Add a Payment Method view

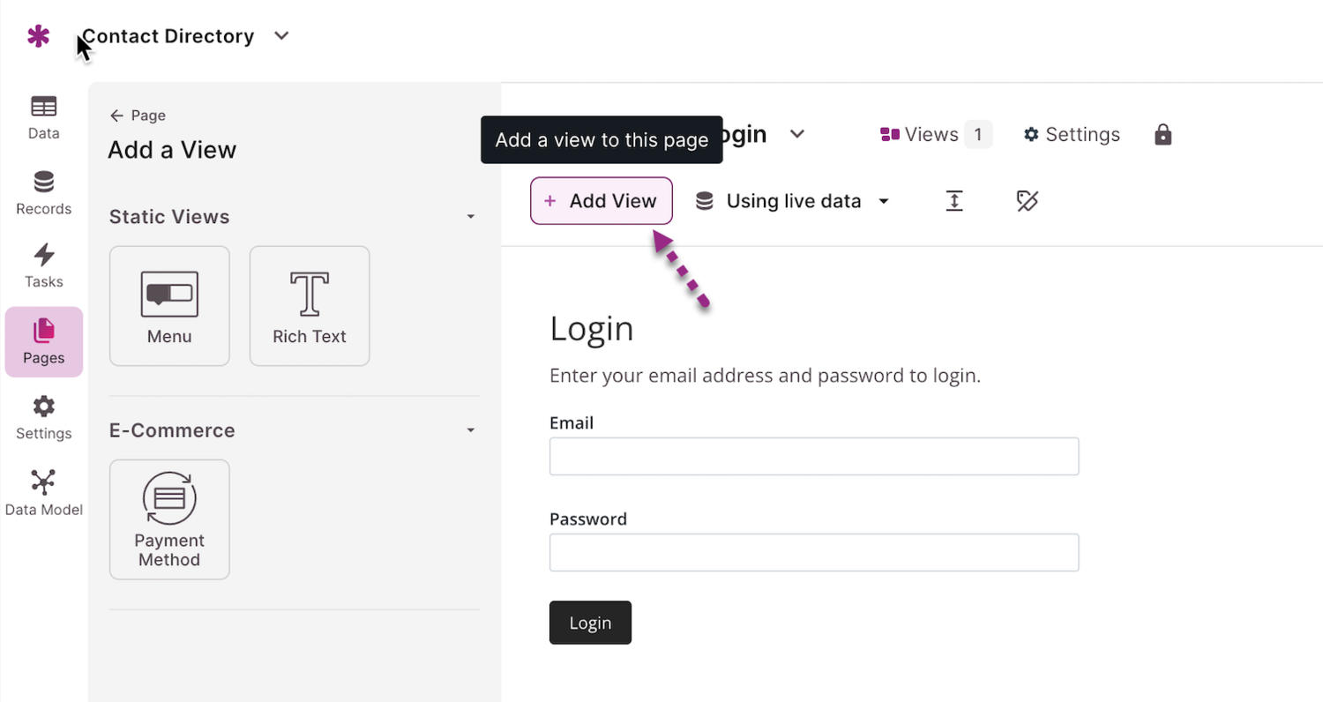169,519
